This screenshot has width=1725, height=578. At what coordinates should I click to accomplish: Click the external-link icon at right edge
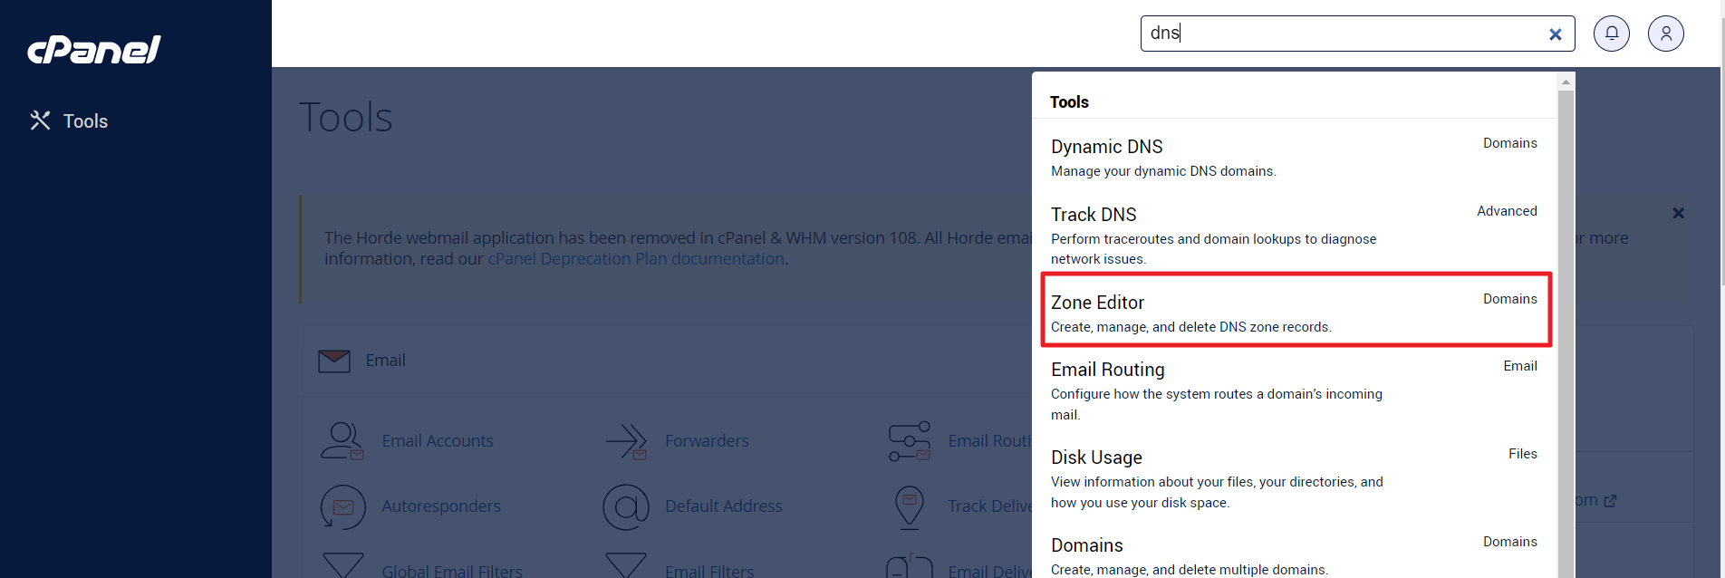click(1610, 501)
